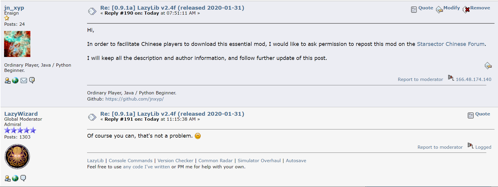This screenshot has width=498, height=187.
Task: Open jn_xyp's website globe icon
Action: coord(15,80)
